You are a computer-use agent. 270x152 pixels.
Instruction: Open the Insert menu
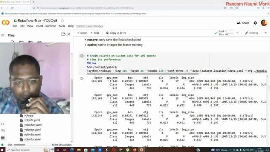[39, 26]
